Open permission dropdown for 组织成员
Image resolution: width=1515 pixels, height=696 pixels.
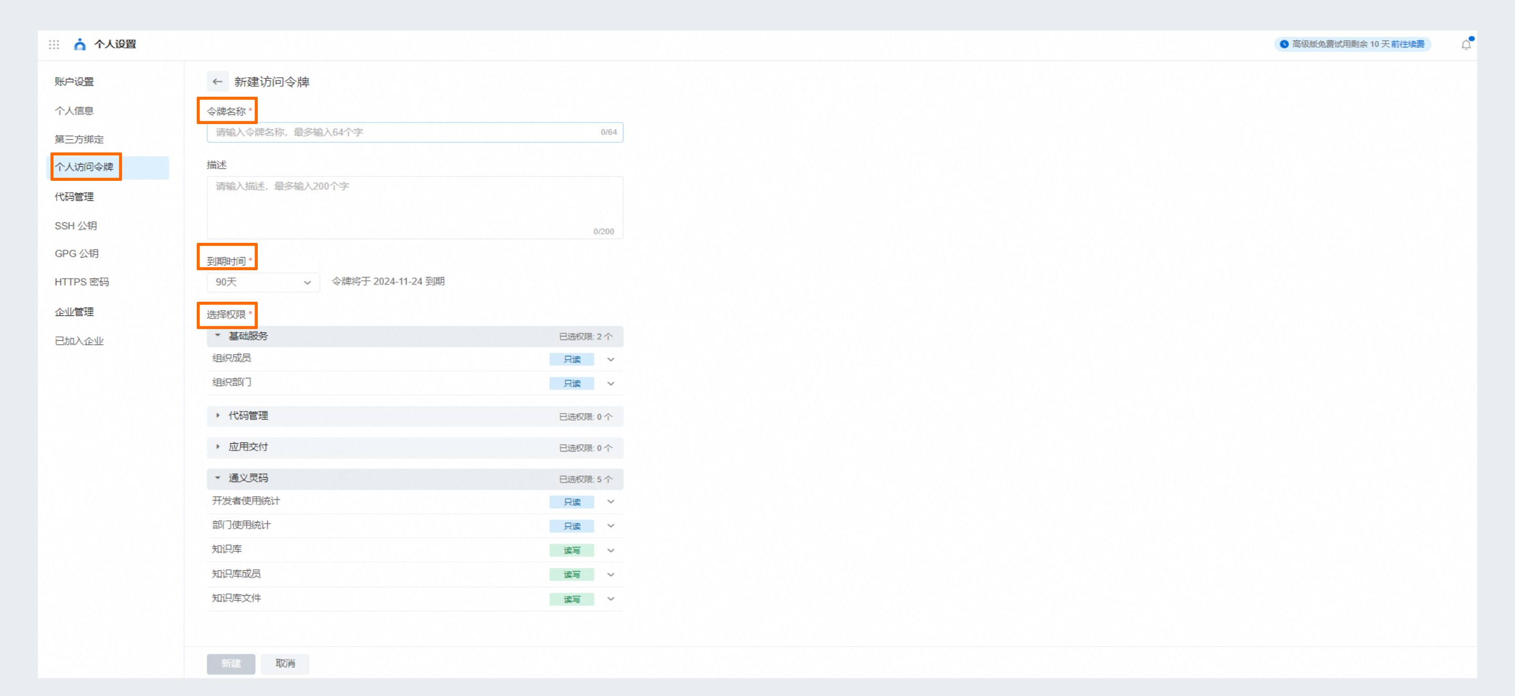coord(610,359)
